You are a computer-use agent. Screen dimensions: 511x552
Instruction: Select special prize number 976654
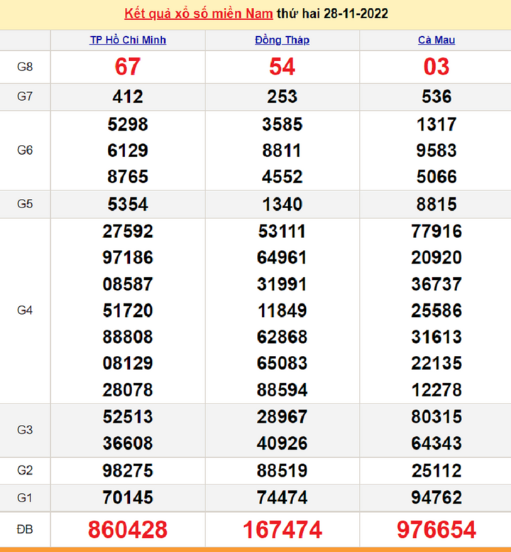tap(436, 529)
